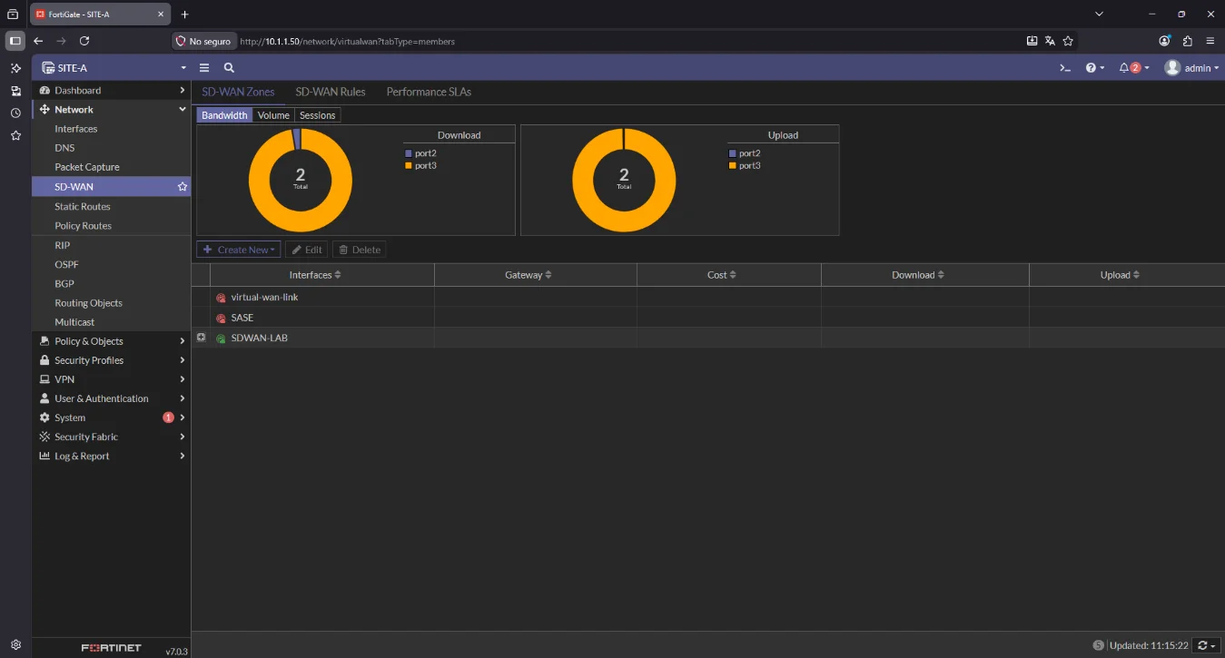The image size is (1225, 658).
Task: Open the search magnifier in FortiGate header
Action: pyautogui.click(x=229, y=68)
